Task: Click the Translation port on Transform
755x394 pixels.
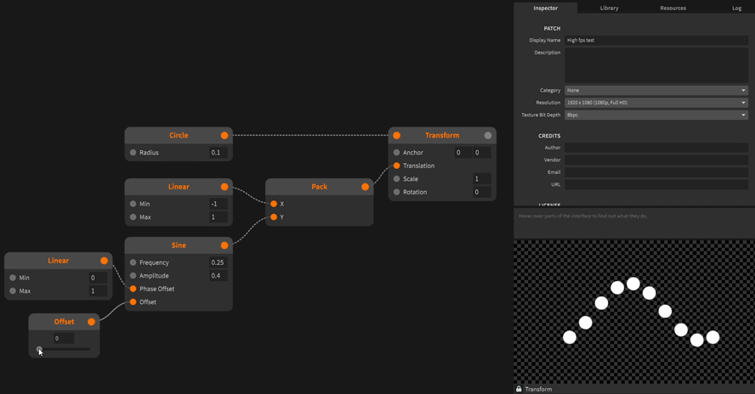Action: tap(397, 166)
